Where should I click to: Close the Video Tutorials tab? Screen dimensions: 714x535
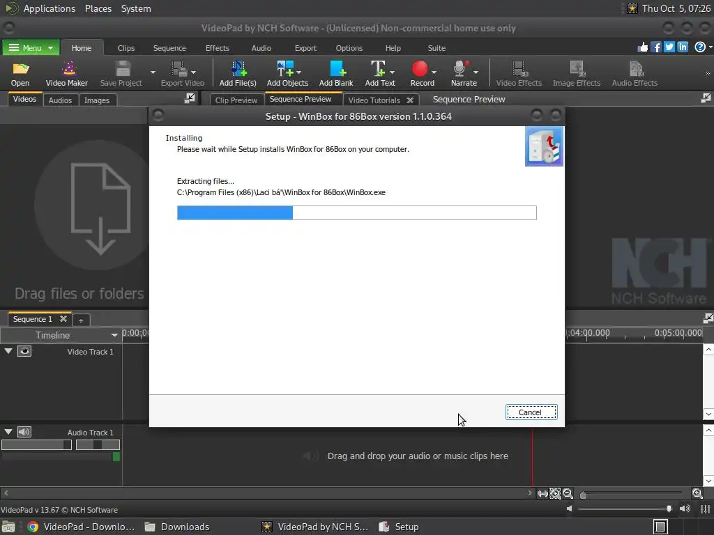click(410, 100)
